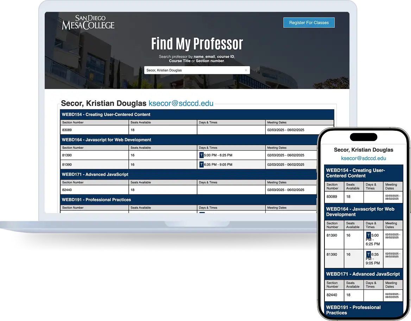This screenshot has width=411, height=321.
Task: Click section number 82440 on the laptop
Action: coord(67,190)
